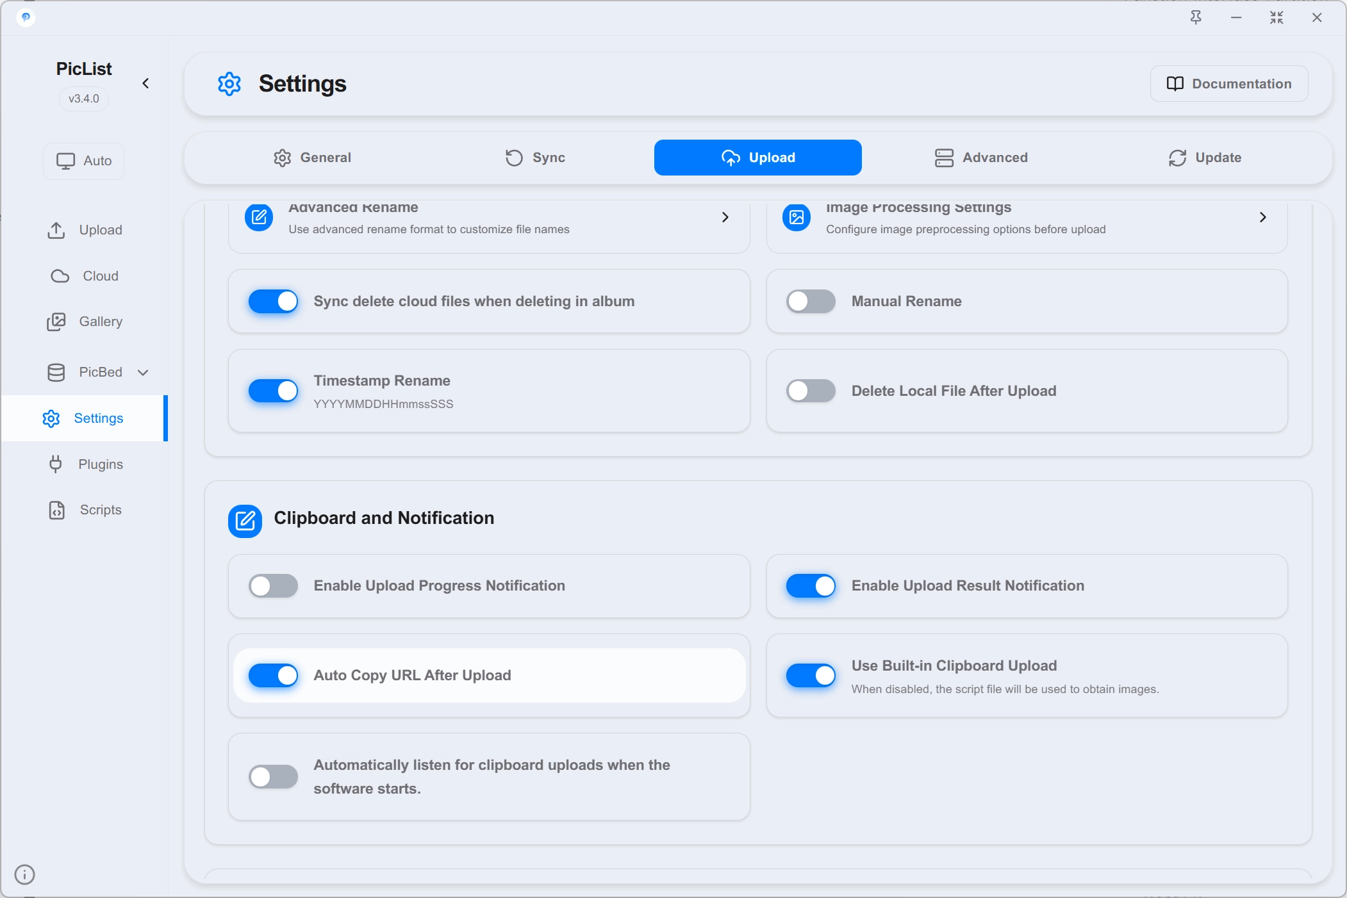Open Advanced Rename with its chevron
Image resolution: width=1347 pixels, height=898 pixels.
point(725,218)
